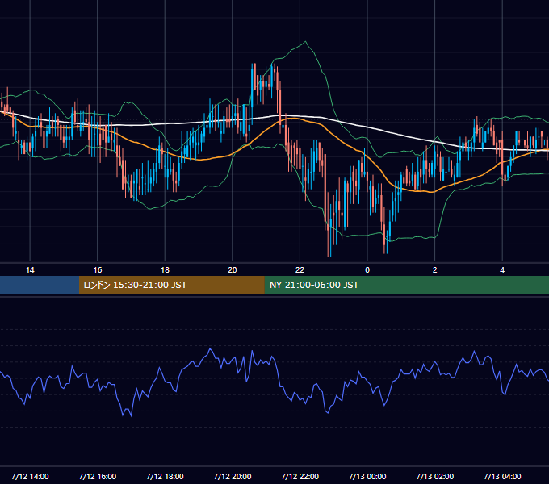The width and height of the screenshot is (549, 484).
Task: Click the 7/12 18:00 date label
Action: coord(165,476)
